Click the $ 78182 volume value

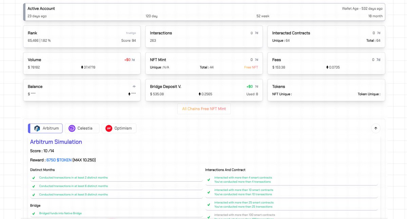click(x=34, y=67)
